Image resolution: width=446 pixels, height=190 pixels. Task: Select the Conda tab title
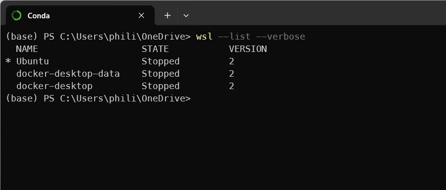[x=38, y=16]
